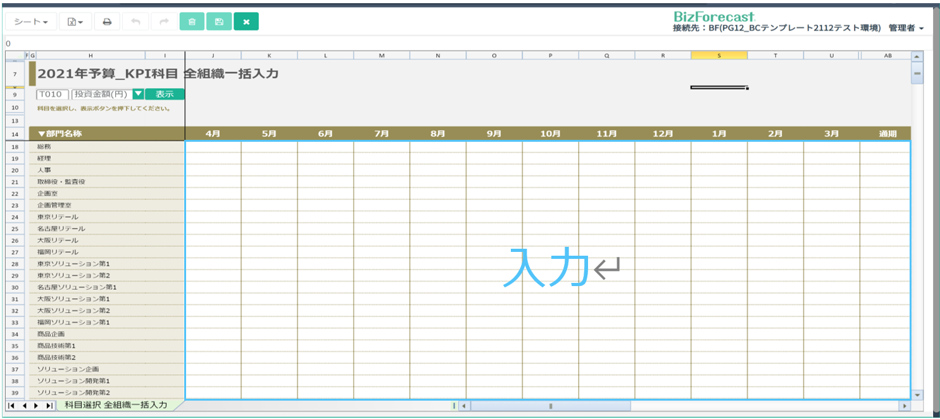940x419 pixels.
Task: Click the vertical scrollbar down arrow
Action: pos(917,394)
